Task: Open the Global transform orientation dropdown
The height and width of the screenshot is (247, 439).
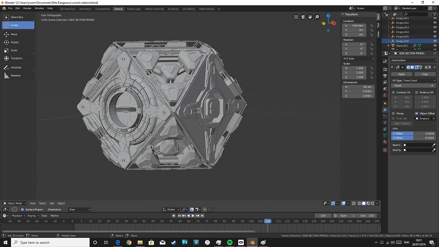Action: coord(171,209)
